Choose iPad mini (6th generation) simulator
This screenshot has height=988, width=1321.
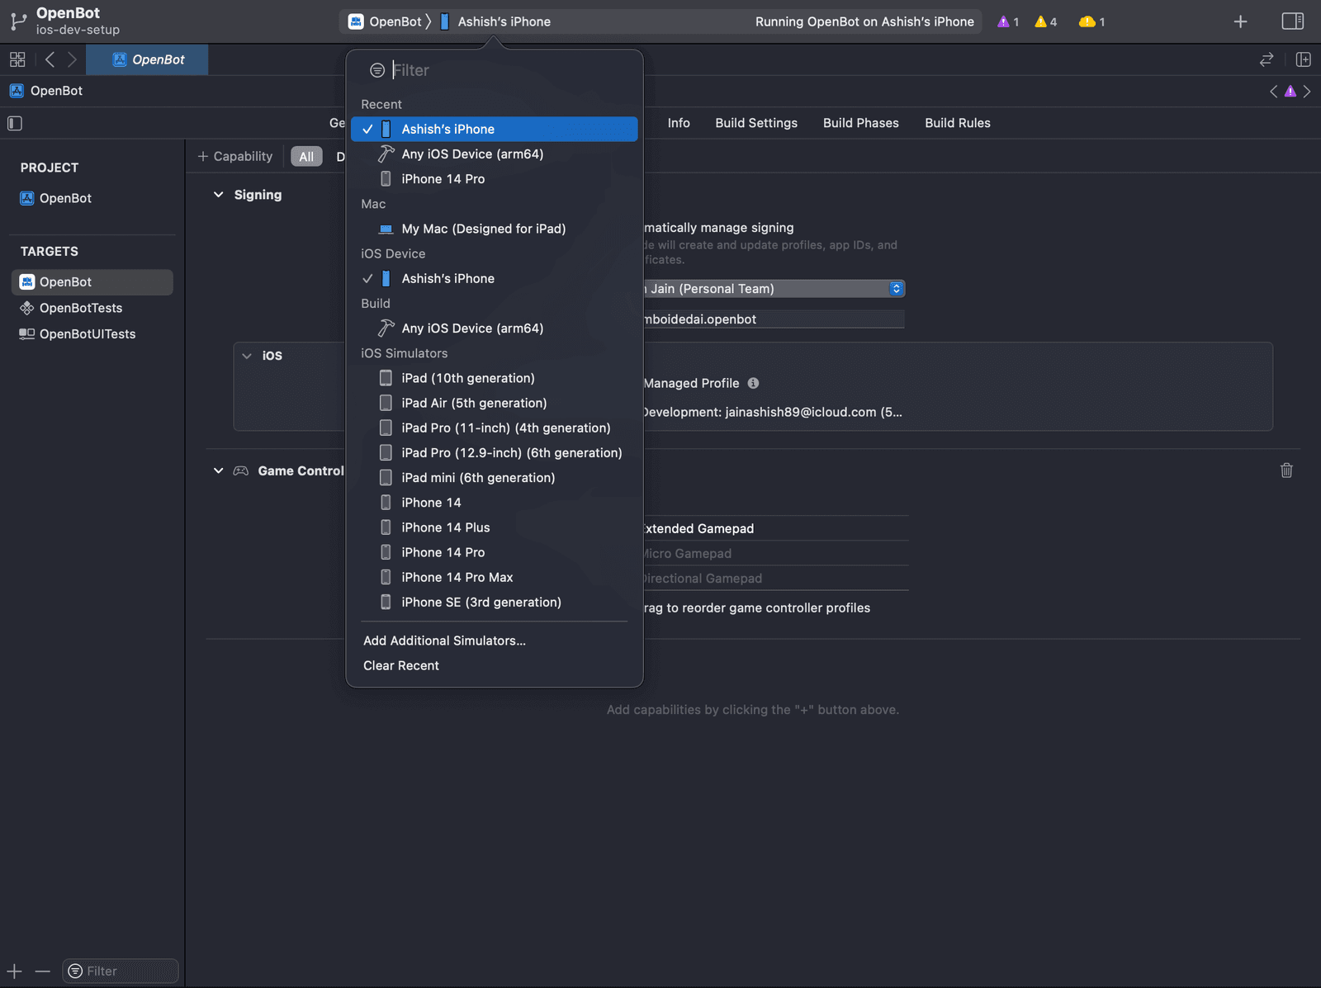(x=494, y=478)
